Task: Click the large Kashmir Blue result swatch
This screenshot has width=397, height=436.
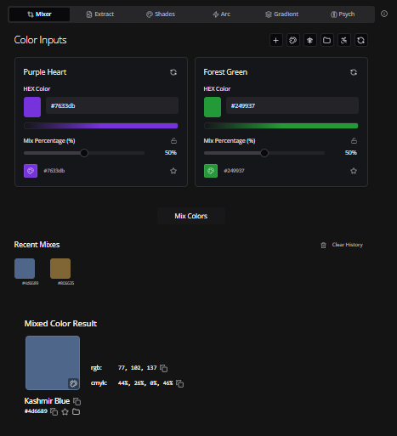Action: [x=53, y=363]
